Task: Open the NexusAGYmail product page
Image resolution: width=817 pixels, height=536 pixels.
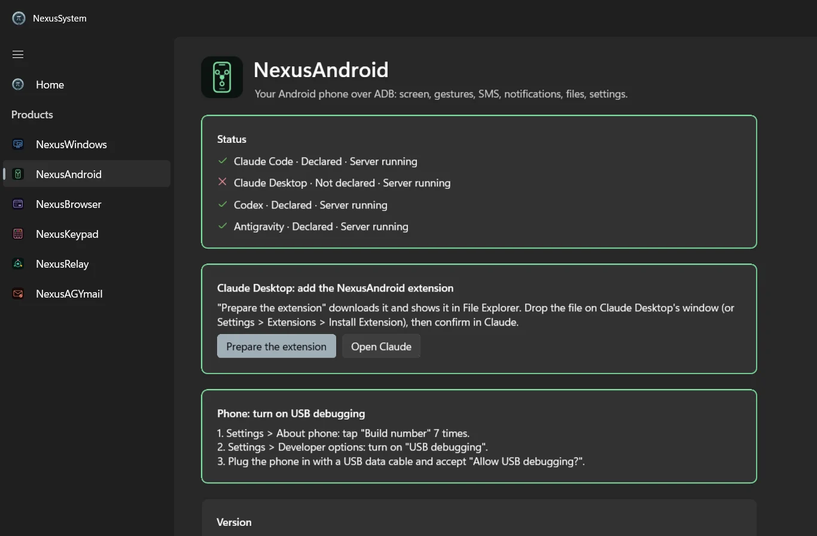Action: (x=87, y=293)
